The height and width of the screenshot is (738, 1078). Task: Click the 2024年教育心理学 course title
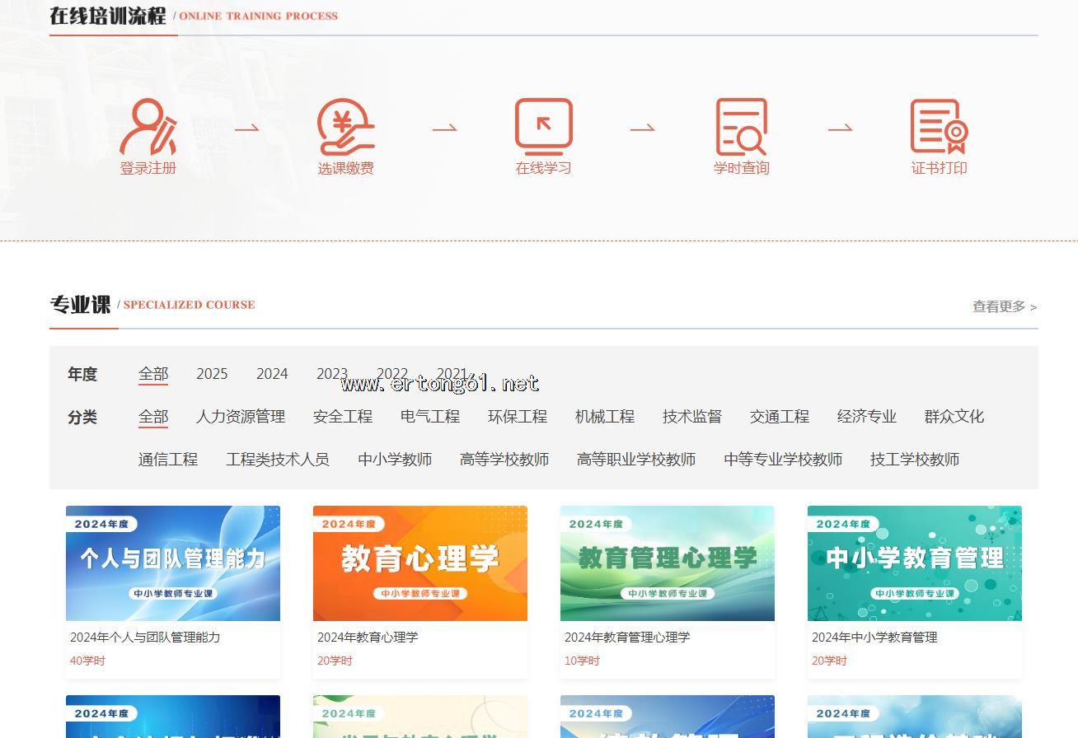[x=368, y=638]
